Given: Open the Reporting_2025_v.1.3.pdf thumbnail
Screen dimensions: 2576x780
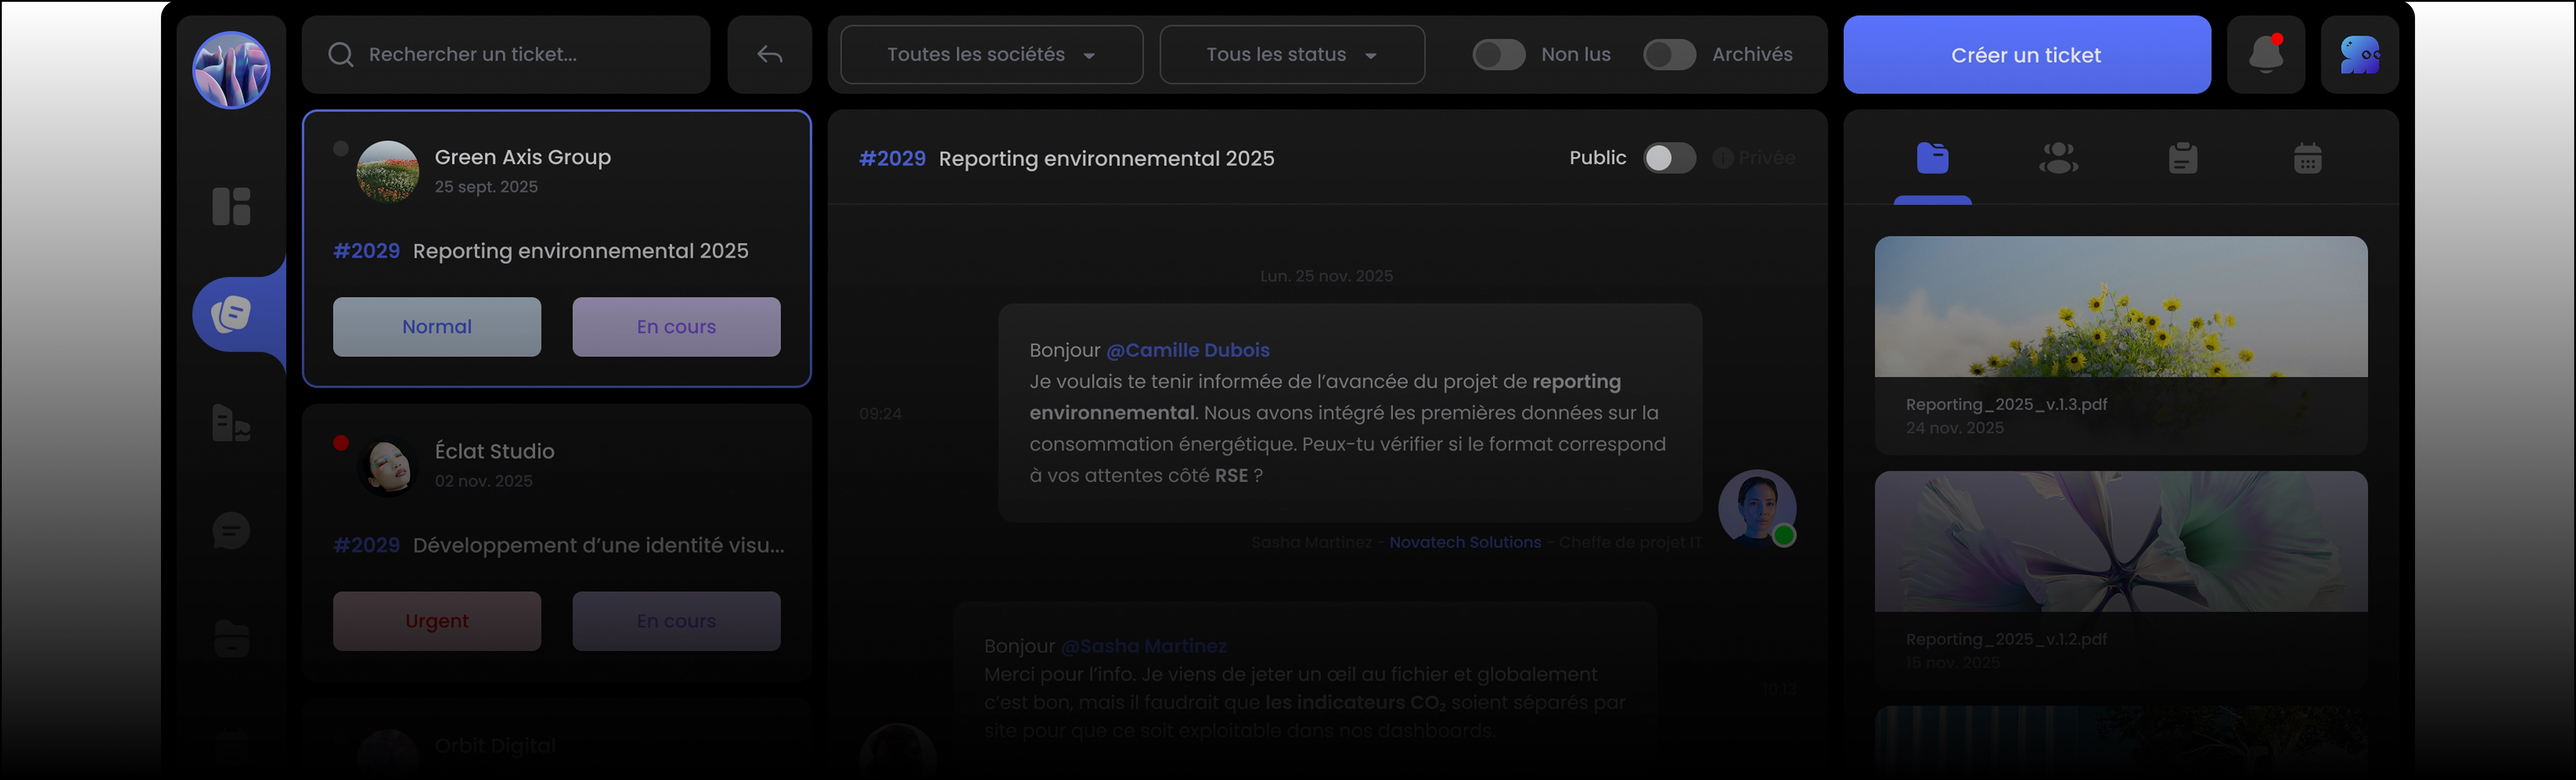Looking at the screenshot, I should click(x=2121, y=306).
